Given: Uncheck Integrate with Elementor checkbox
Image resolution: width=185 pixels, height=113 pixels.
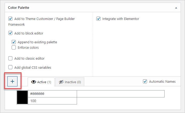Looking at the screenshot, I should (x=98, y=19).
